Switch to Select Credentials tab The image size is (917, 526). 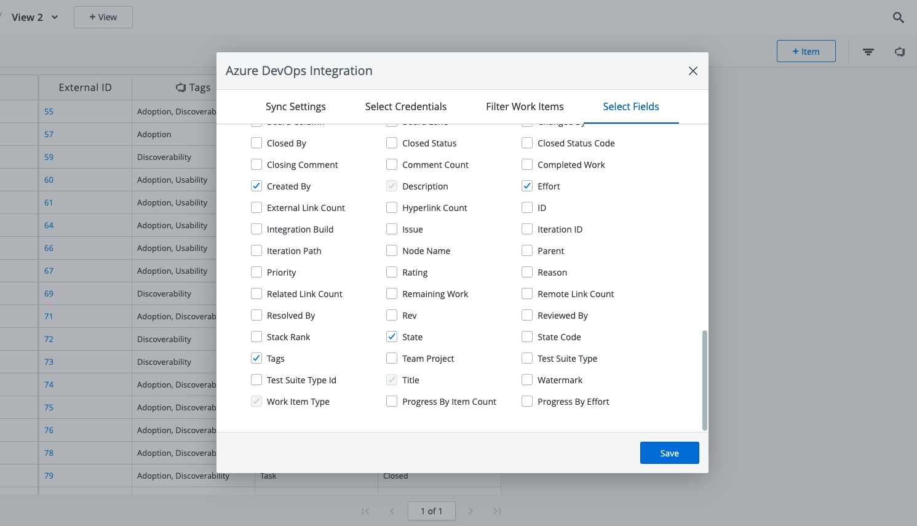pos(406,106)
